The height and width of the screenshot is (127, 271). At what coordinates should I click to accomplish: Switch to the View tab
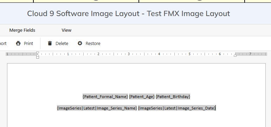(x=66, y=30)
